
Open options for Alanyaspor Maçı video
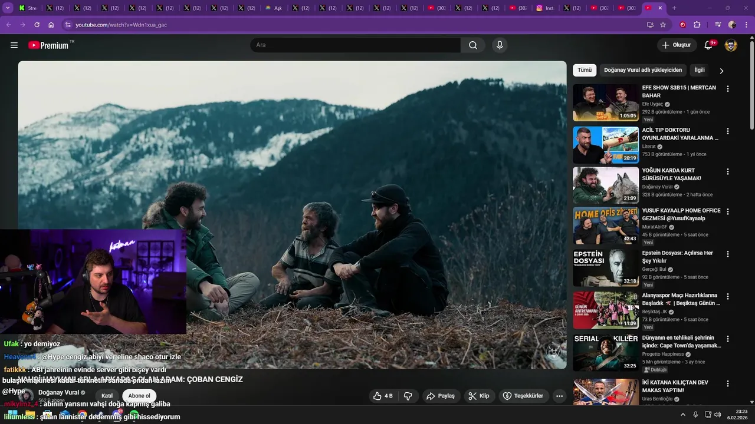(x=727, y=296)
